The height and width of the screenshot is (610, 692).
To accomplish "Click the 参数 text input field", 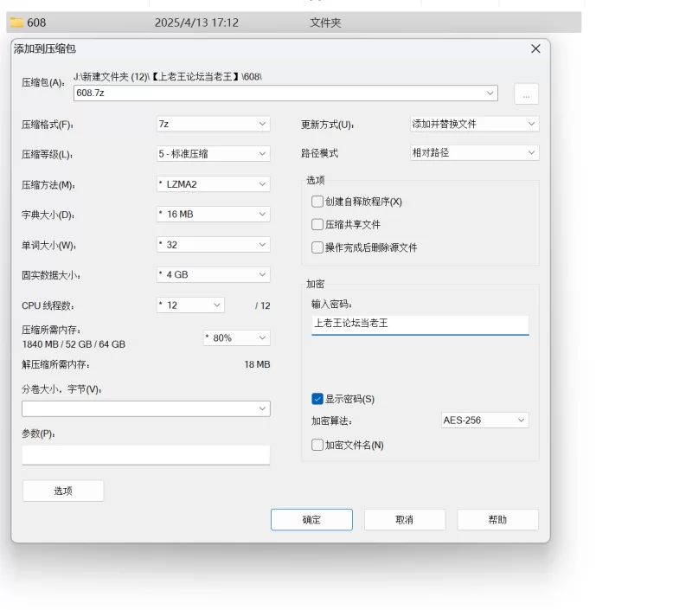I will [x=145, y=454].
